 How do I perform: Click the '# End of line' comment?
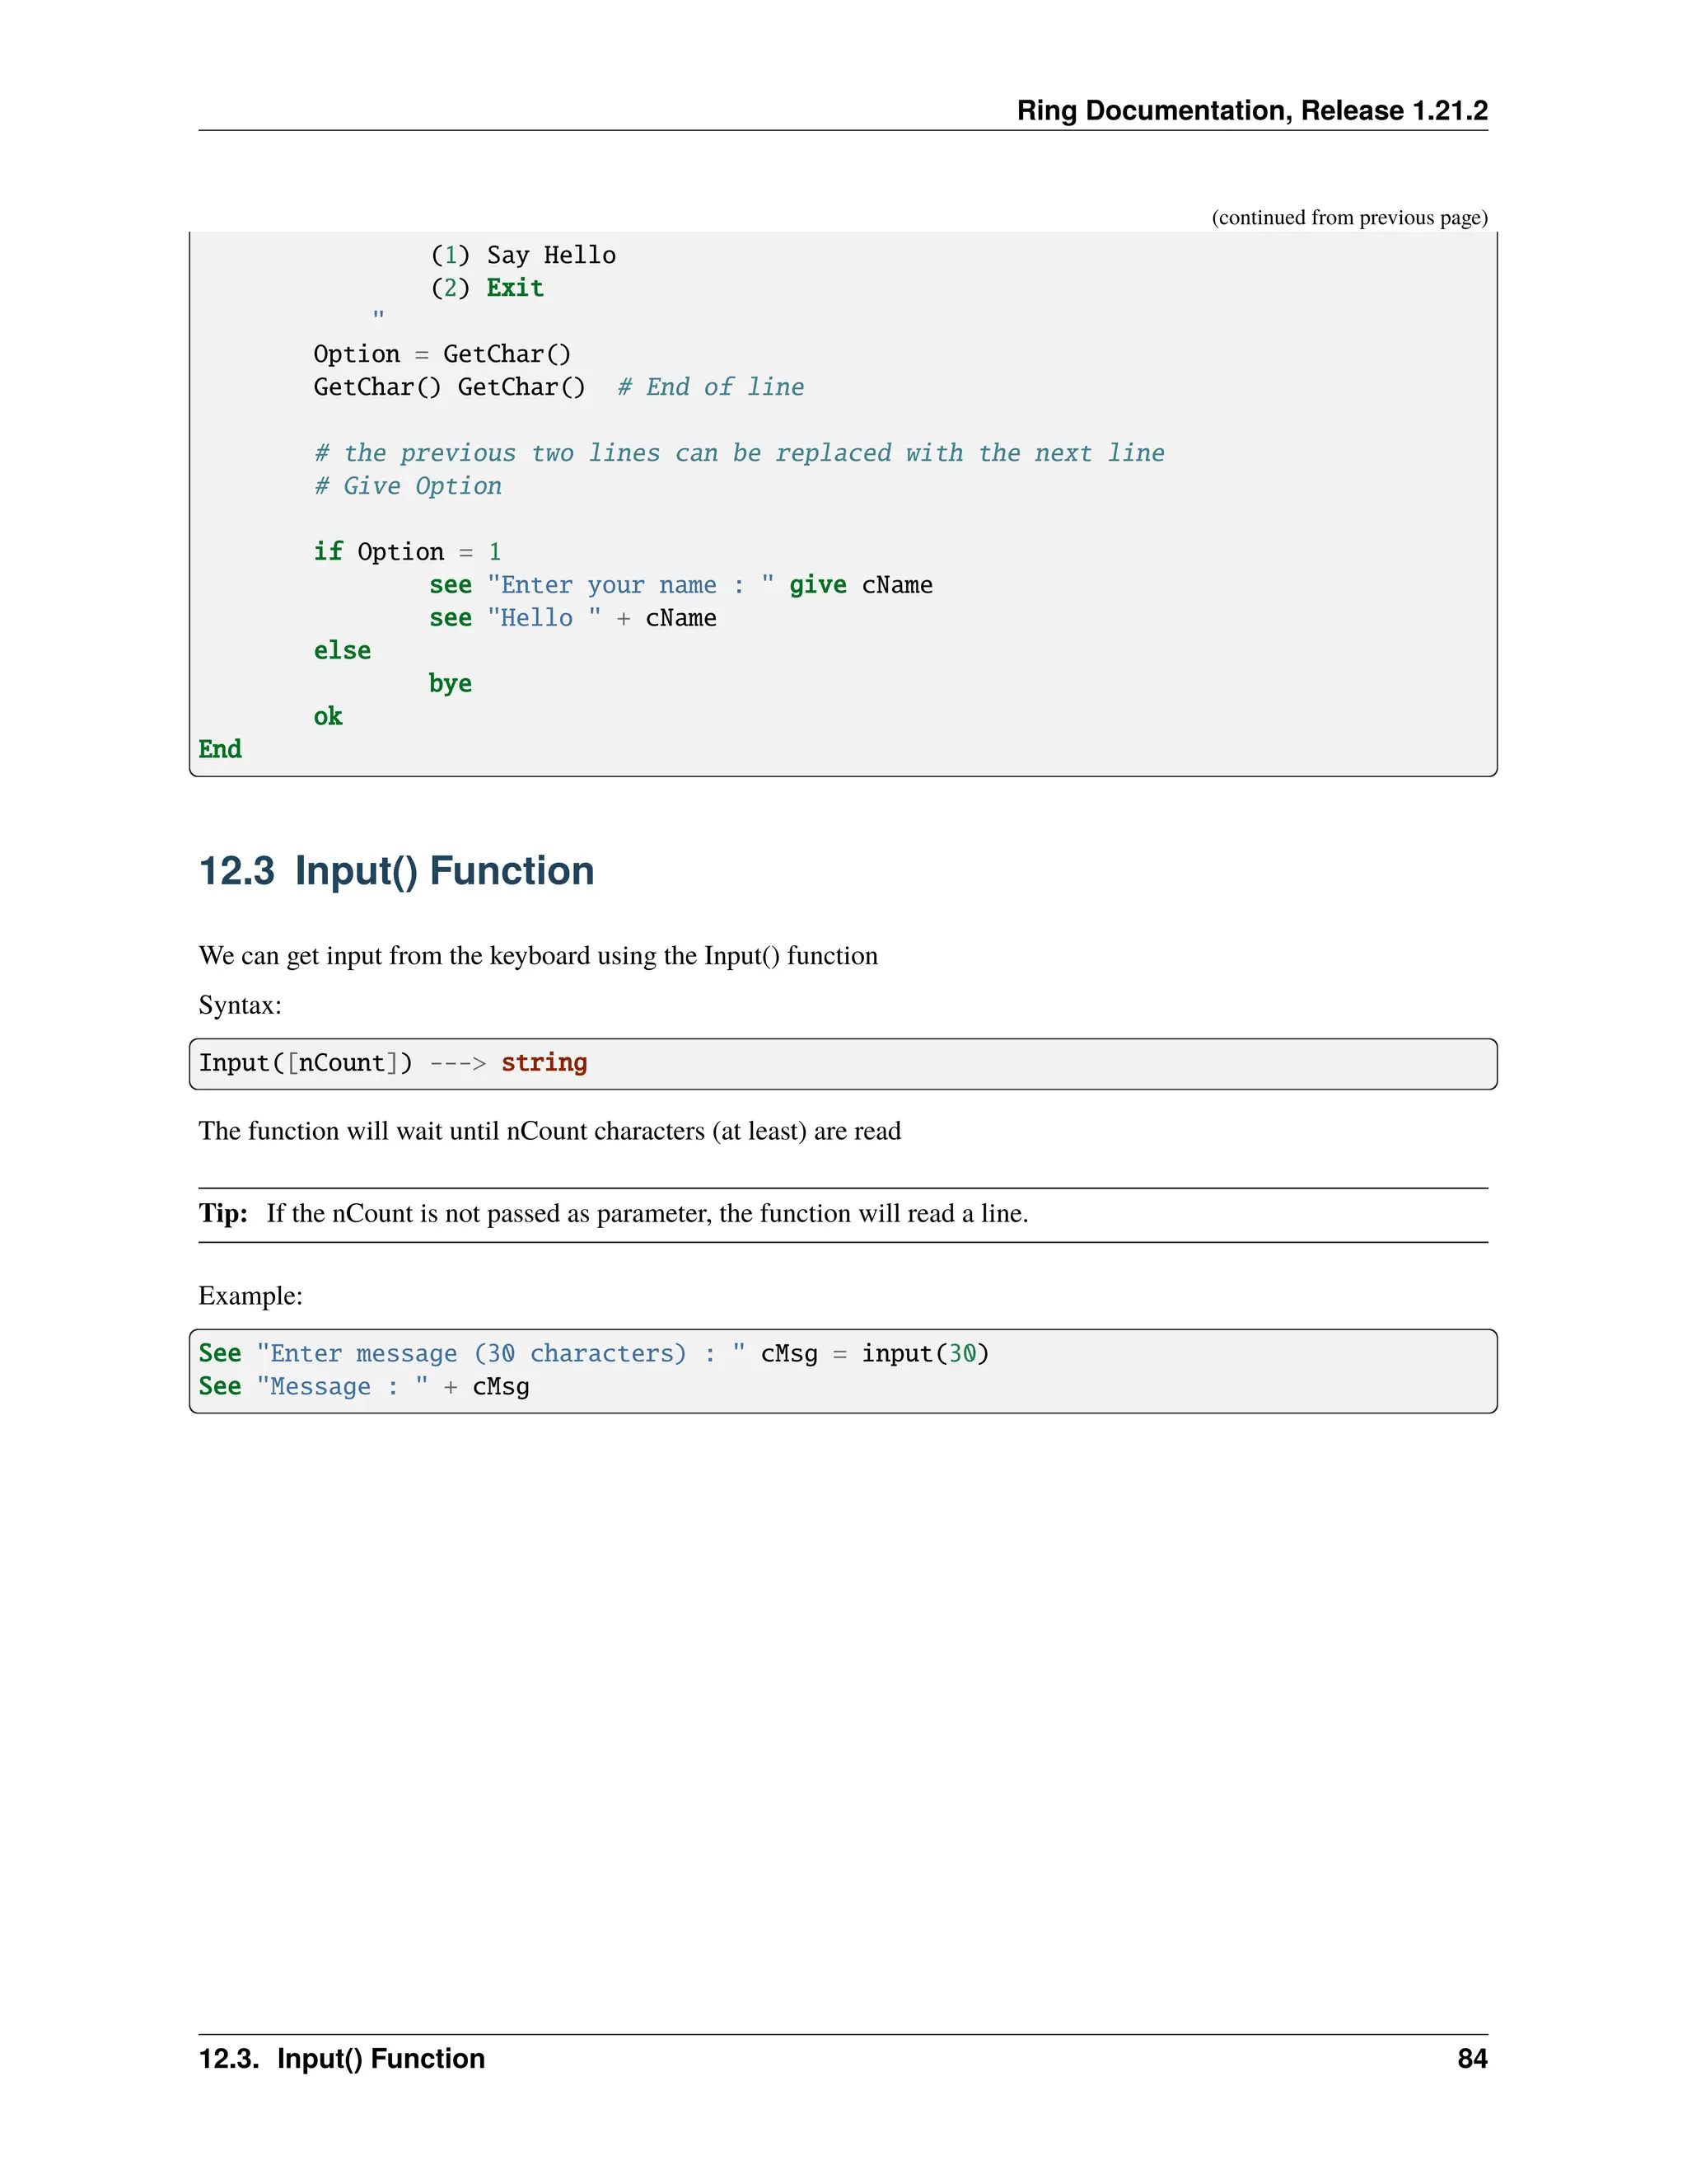(x=711, y=387)
